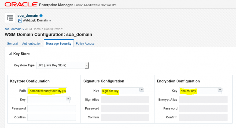This screenshot has width=236, height=128.
Task: Open the Signature Configuration Key dropdown
Action: [142, 90]
